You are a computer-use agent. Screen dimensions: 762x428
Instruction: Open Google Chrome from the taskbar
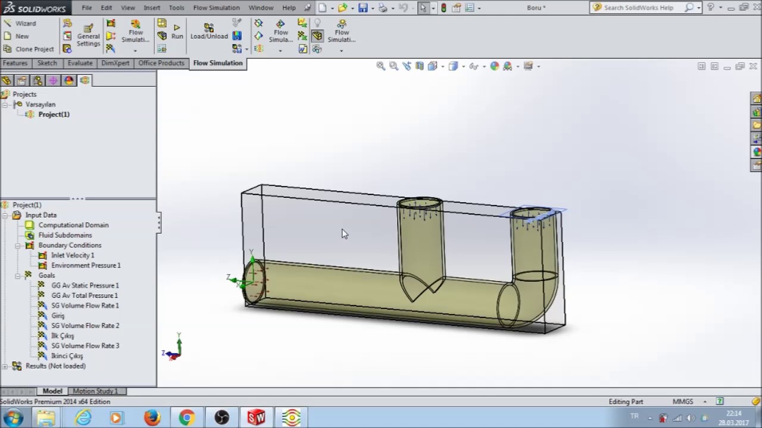(x=187, y=418)
